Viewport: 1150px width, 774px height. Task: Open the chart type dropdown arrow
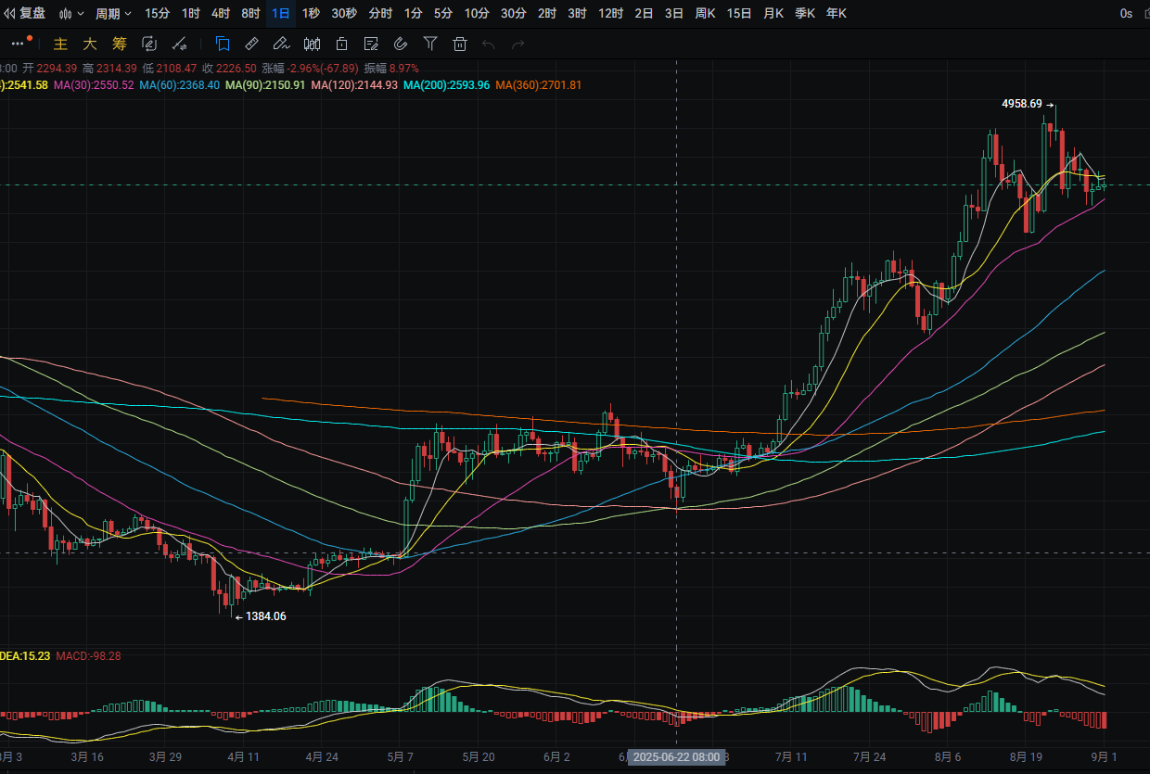tap(81, 14)
